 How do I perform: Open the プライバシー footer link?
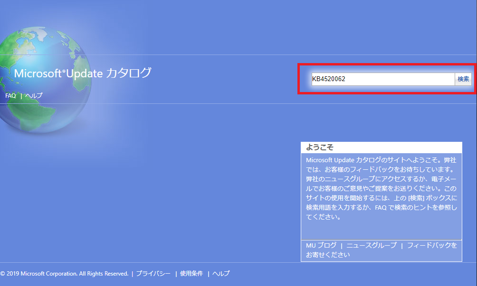153,274
